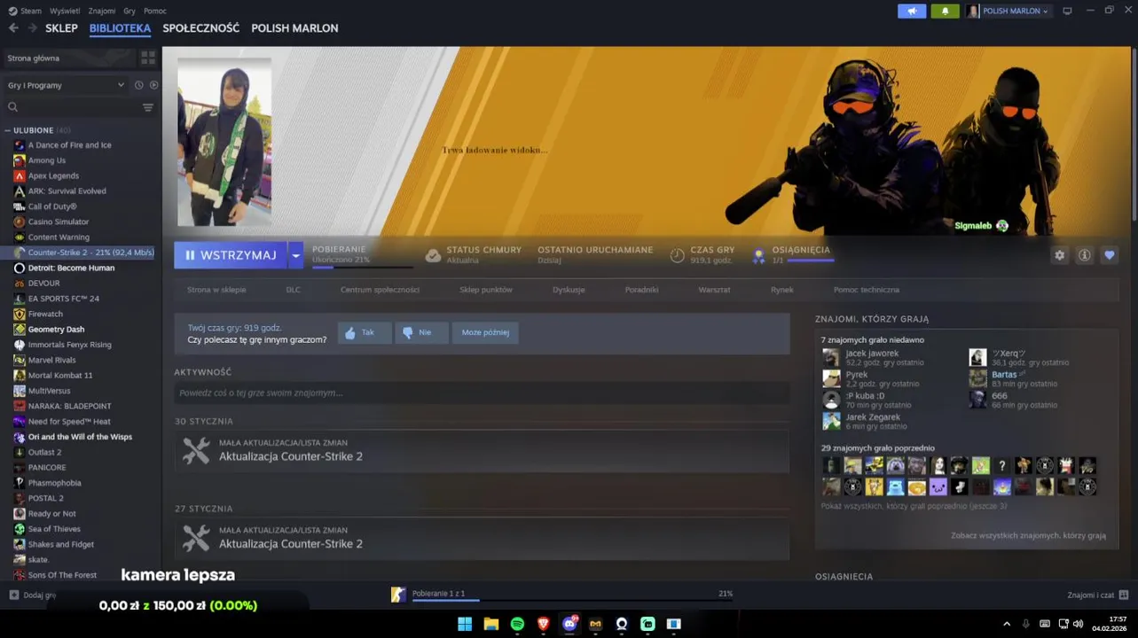Open the Pomoc menu
The image size is (1138, 638).
[155, 11]
